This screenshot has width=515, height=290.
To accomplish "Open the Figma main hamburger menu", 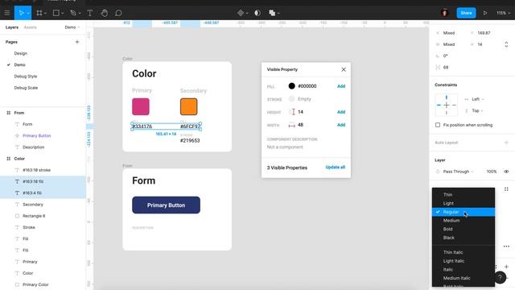I will click(7, 13).
